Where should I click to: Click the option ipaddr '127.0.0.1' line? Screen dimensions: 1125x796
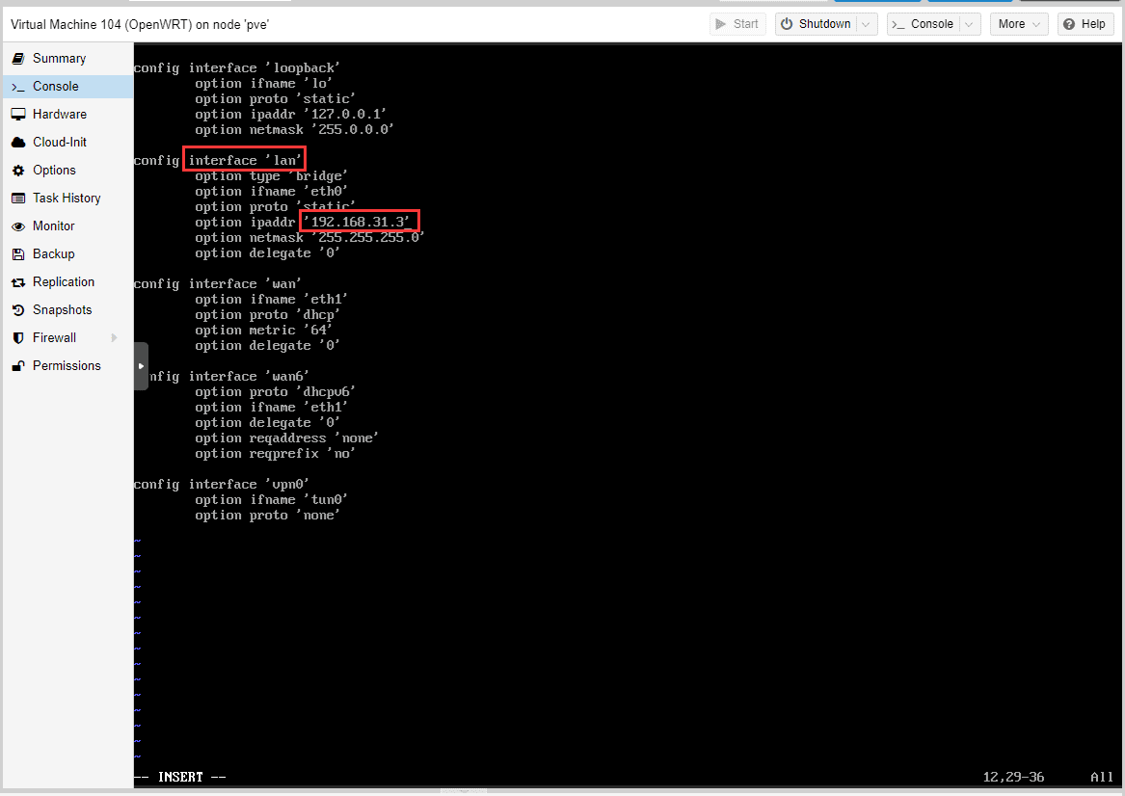coord(290,114)
